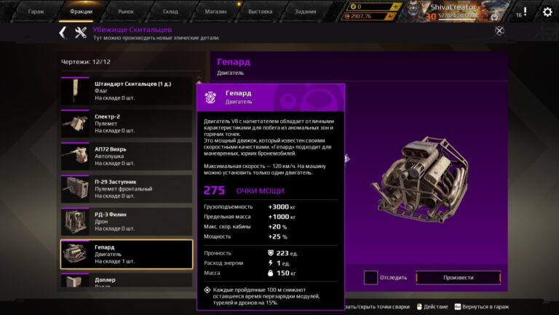Click the ShivaCreator player avatar
The image size is (559, 315).
click(413, 11)
